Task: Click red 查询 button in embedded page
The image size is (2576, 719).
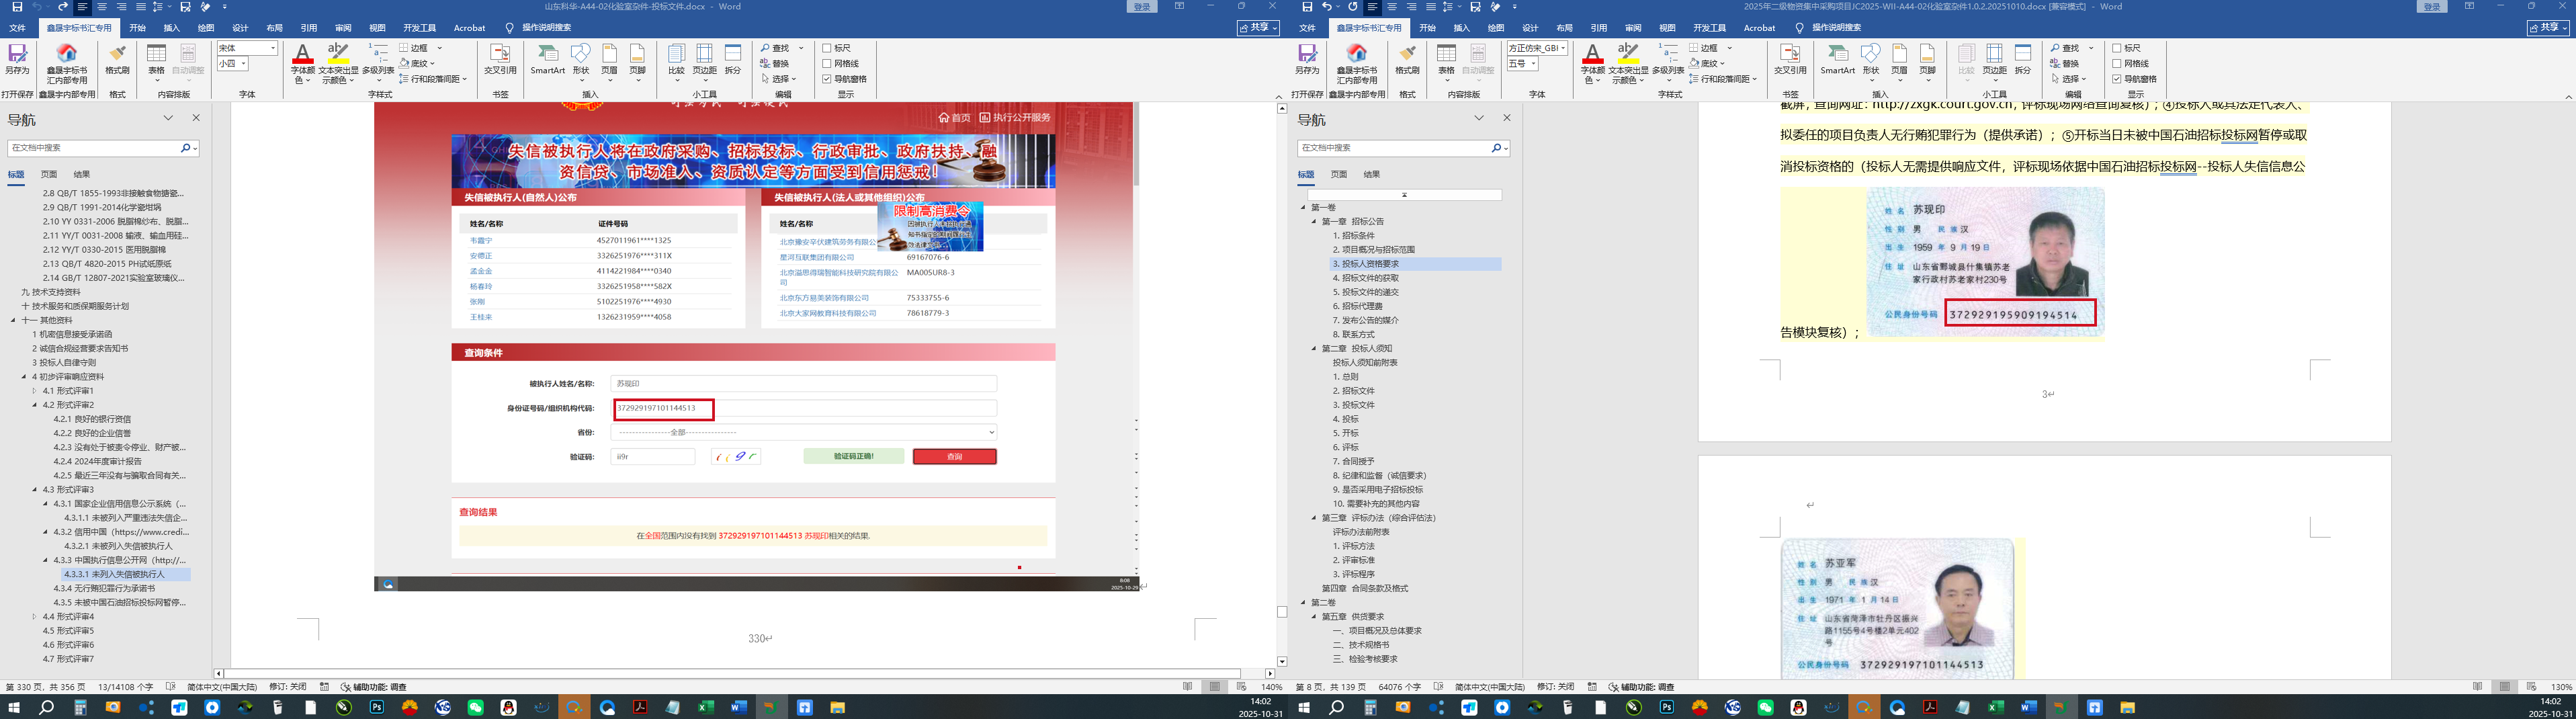Action: click(954, 457)
